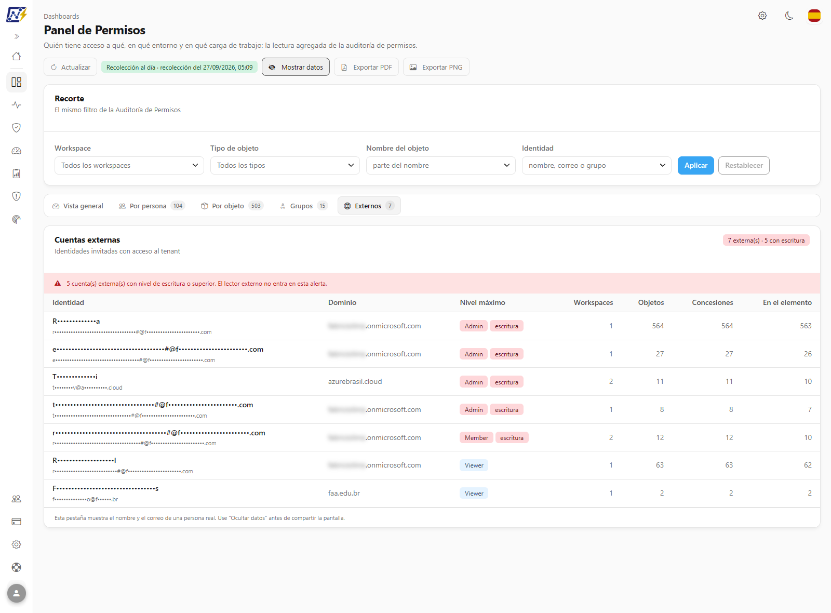This screenshot has height=613, width=831.
Task: Switch to the Grupos tab
Action: [x=304, y=206]
